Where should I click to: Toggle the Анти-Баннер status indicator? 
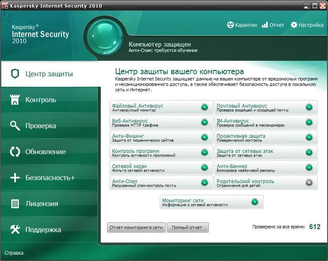pyautogui.click(x=309, y=168)
